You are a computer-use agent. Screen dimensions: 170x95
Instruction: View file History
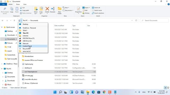tap(86, 13)
